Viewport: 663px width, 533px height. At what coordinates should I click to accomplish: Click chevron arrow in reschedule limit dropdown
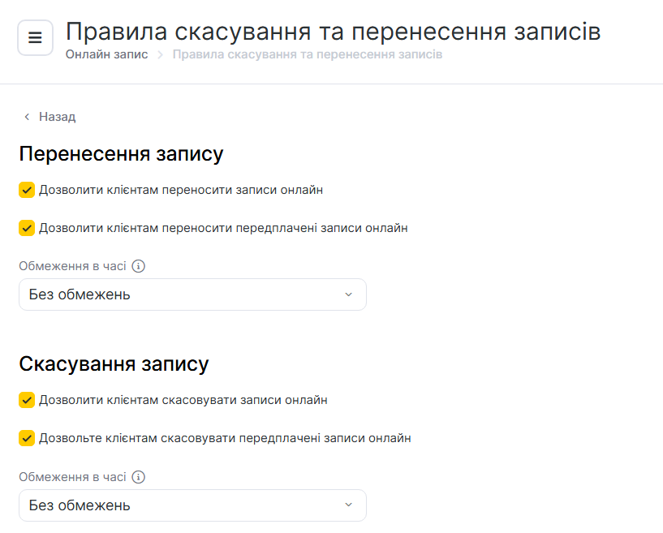349,294
